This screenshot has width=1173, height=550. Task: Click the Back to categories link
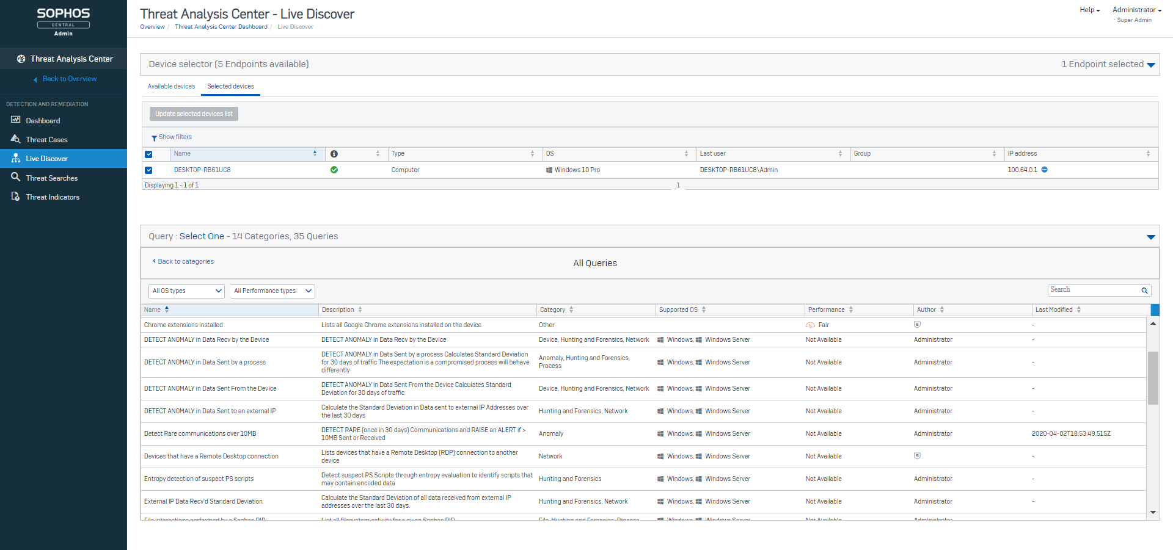click(185, 261)
